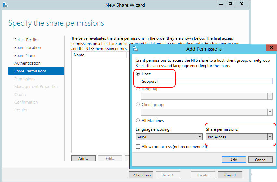
Task: Select the All Machines radio option
Action: click(138, 121)
